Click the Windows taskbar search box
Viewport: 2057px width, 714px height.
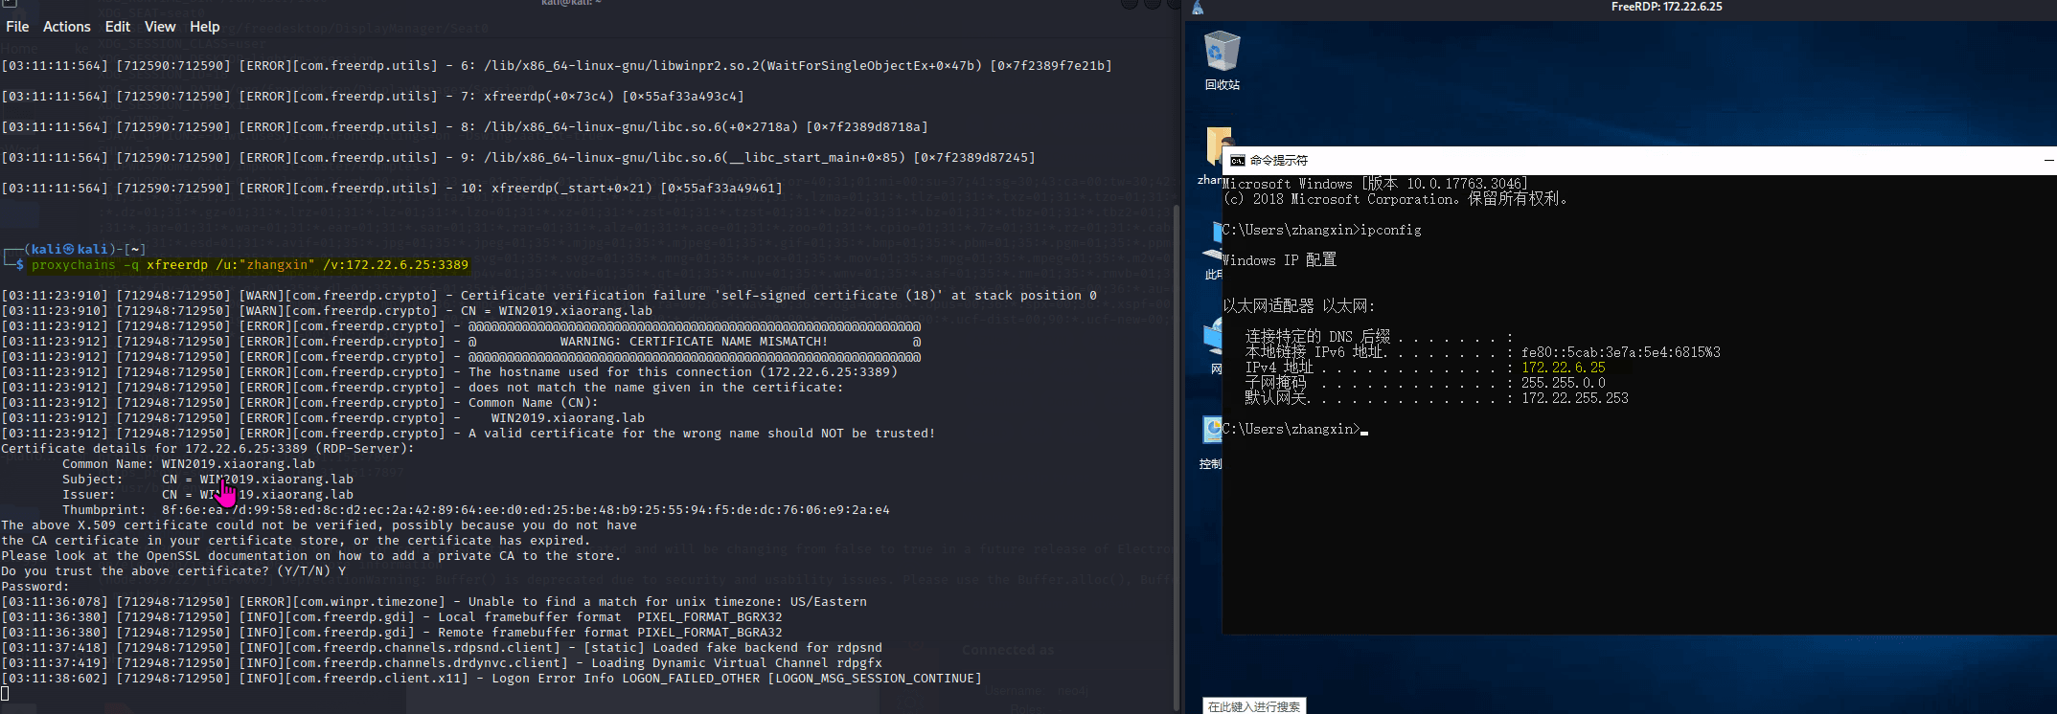(x=1254, y=706)
